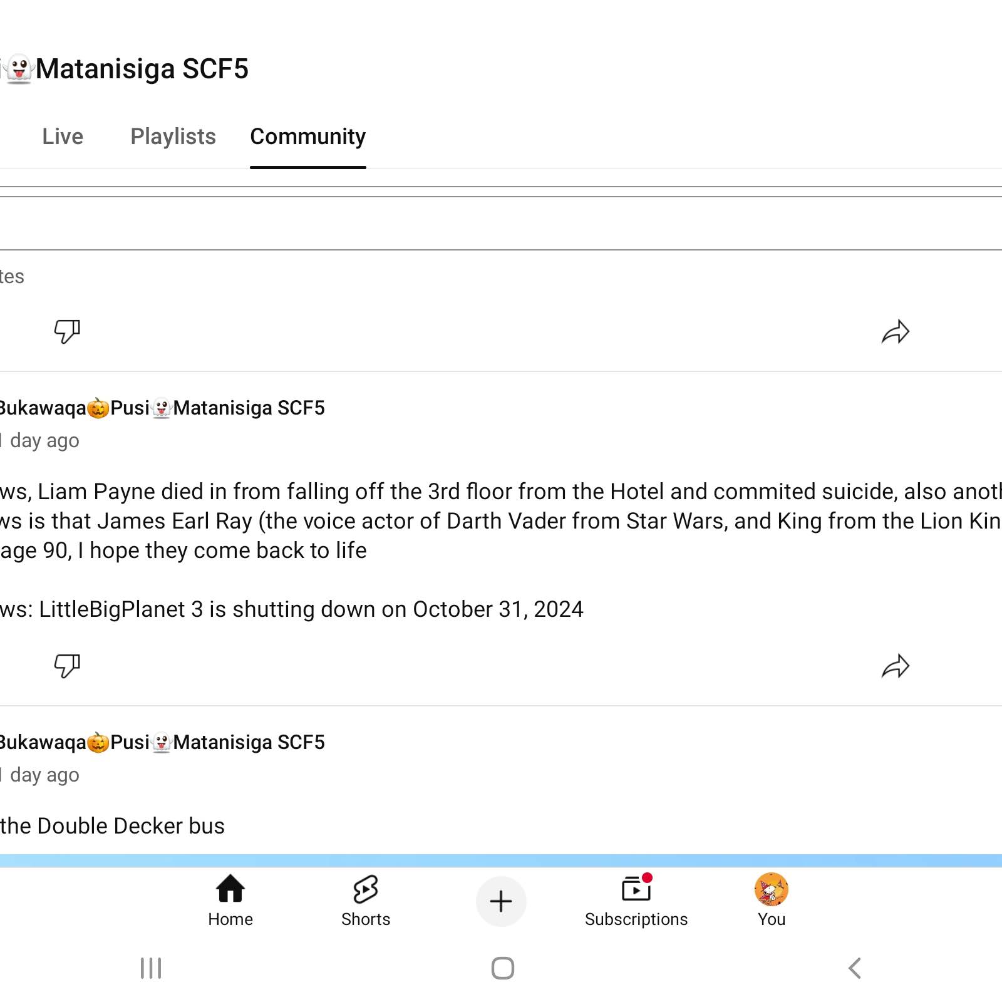Tap the Liam Payne news text line
Viewport: 1002px width, 1002px height.
click(501, 492)
